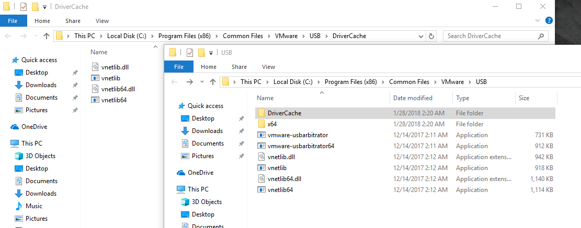This screenshot has height=228, width=581.
Task: Open address history dropdown in DriverCache window
Action: (x=421, y=36)
